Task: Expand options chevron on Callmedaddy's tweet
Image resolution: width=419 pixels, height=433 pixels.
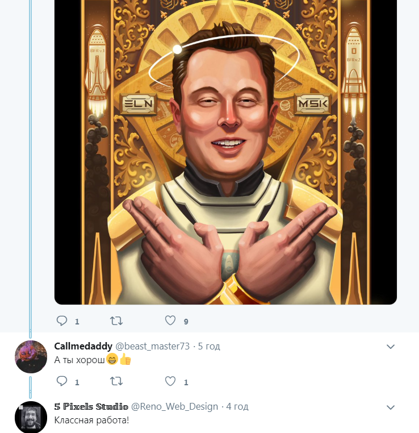Action: click(391, 346)
